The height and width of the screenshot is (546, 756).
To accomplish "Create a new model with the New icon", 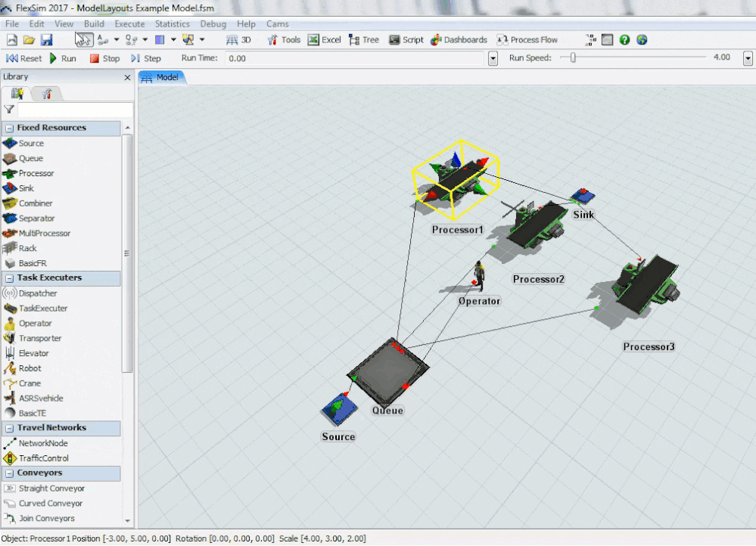I will (12, 40).
